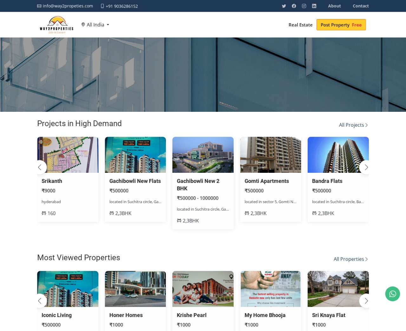The image size is (406, 331).
Task: Expand the All India location dropdown
Action: tap(95, 25)
